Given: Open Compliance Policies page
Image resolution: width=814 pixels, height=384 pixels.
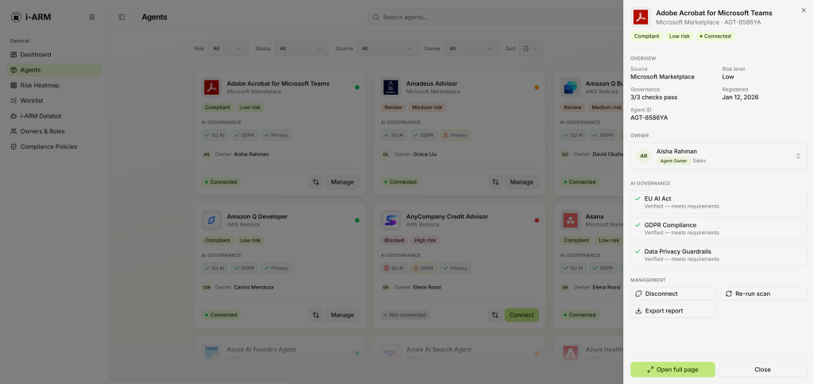Looking at the screenshot, I should tap(54, 147).
